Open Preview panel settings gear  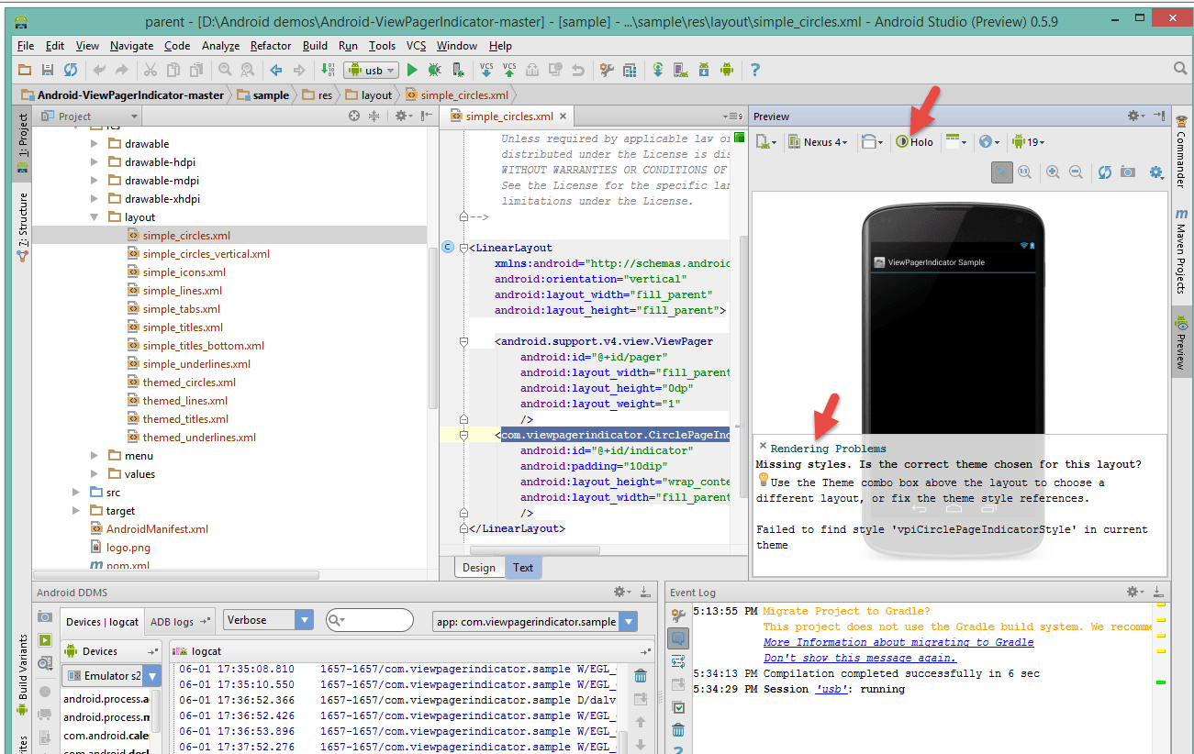tap(1134, 116)
